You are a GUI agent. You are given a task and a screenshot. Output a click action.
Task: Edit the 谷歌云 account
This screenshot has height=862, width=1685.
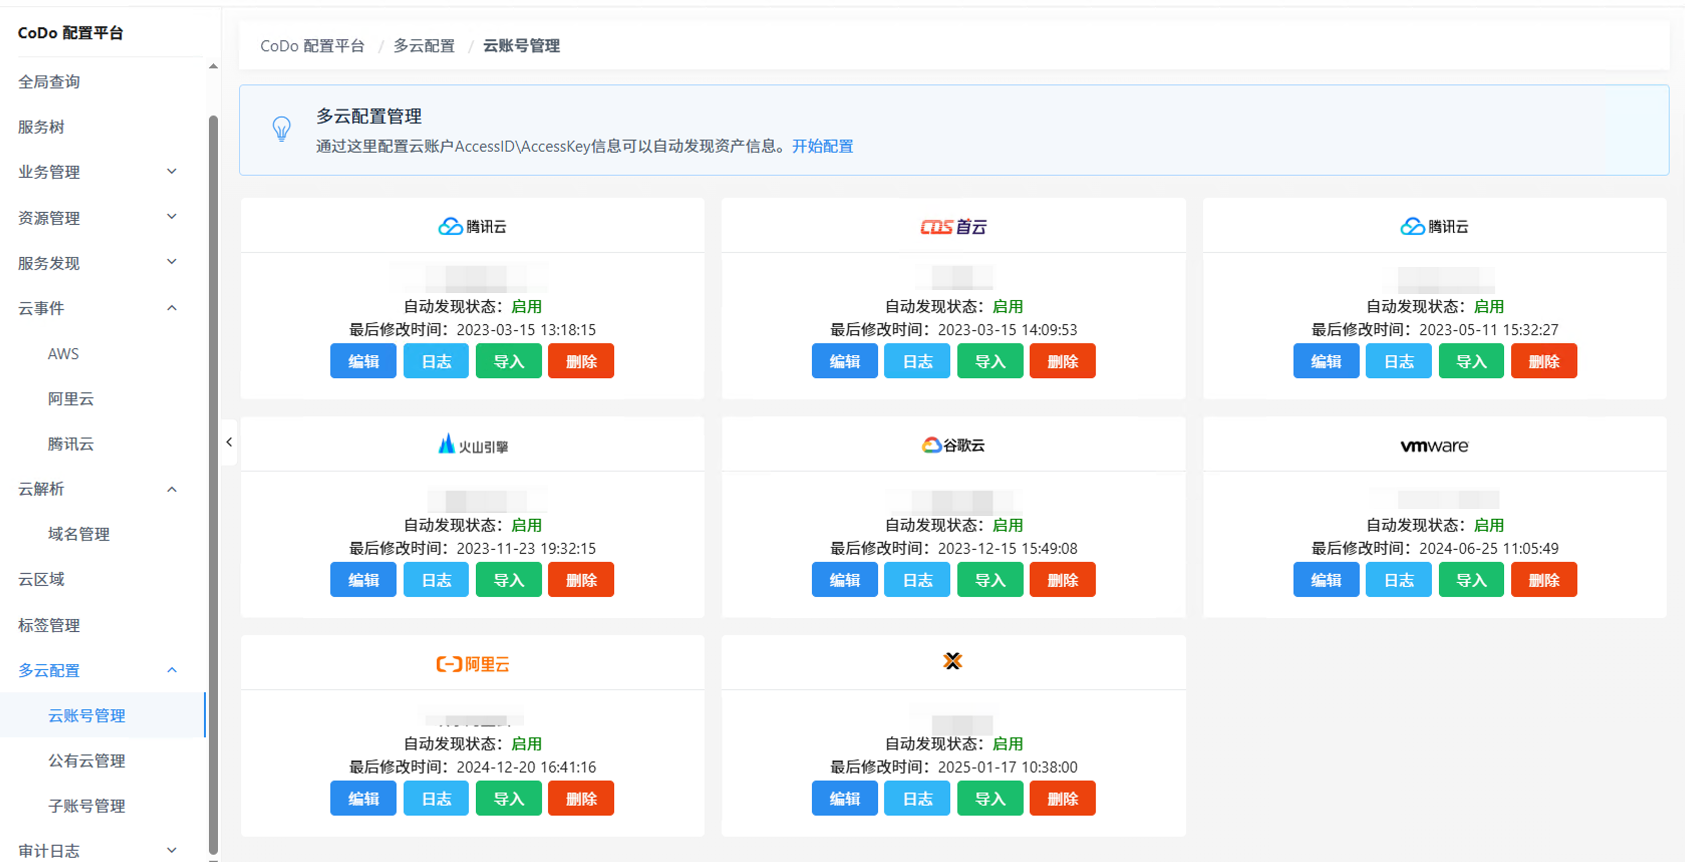[x=845, y=580]
